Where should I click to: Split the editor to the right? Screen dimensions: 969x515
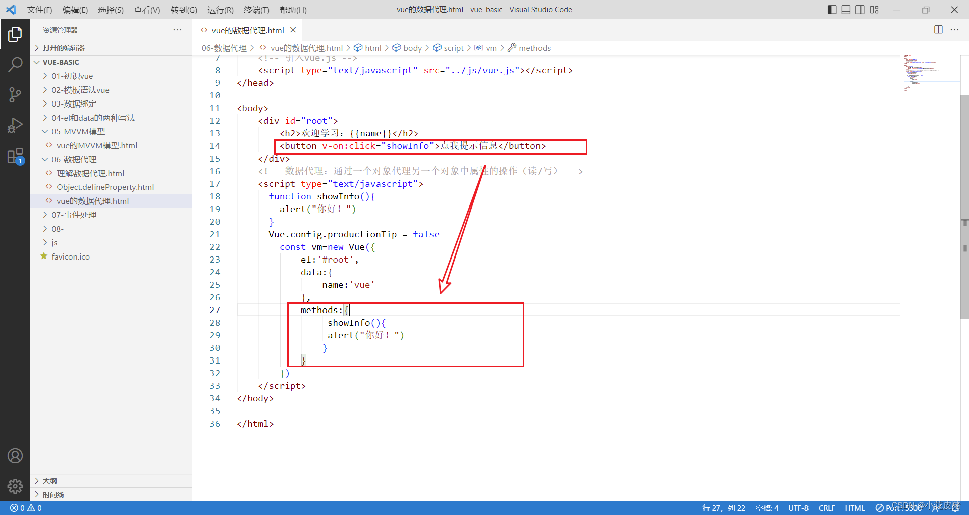coord(938,30)
